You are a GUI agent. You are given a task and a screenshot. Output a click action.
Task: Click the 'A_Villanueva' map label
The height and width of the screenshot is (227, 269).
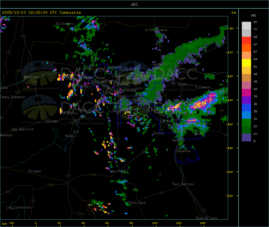tap(156, 30)
